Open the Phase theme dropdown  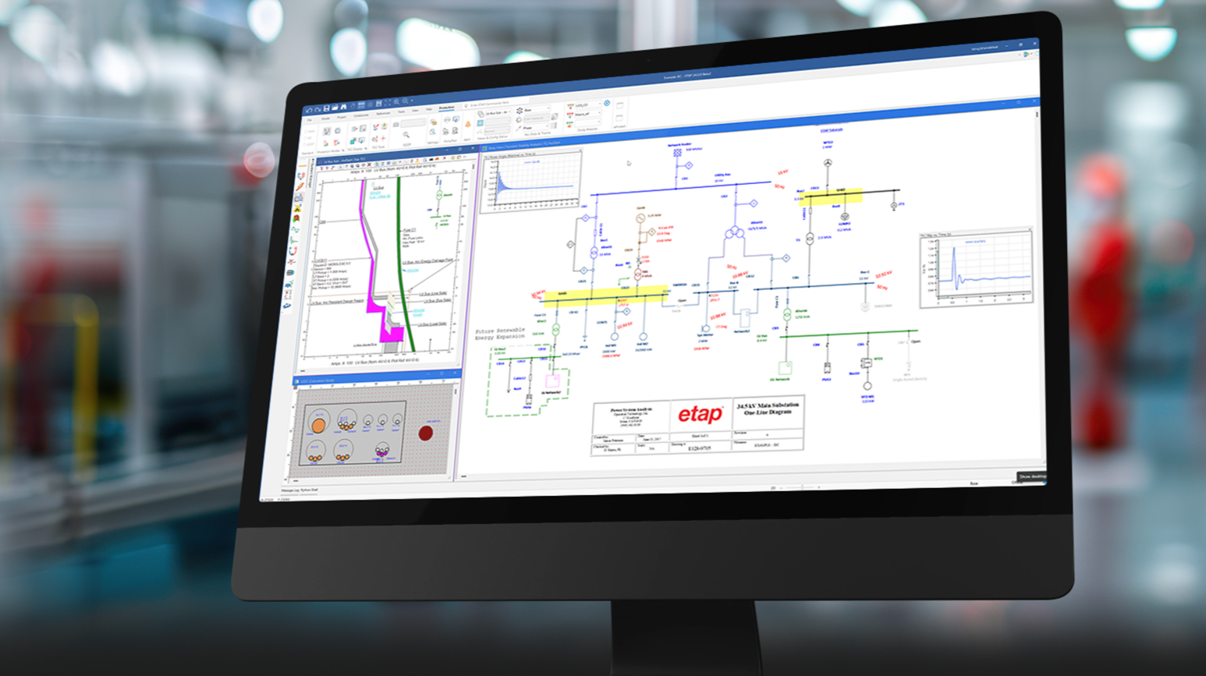click(536, 127)
